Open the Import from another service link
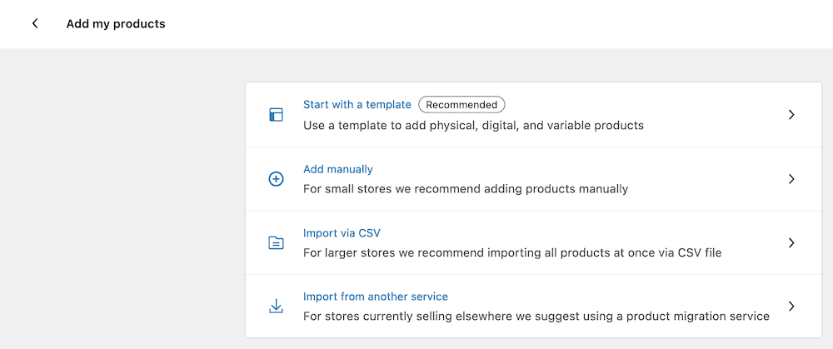The image size is (833, 349). click(x=375, y=297)
